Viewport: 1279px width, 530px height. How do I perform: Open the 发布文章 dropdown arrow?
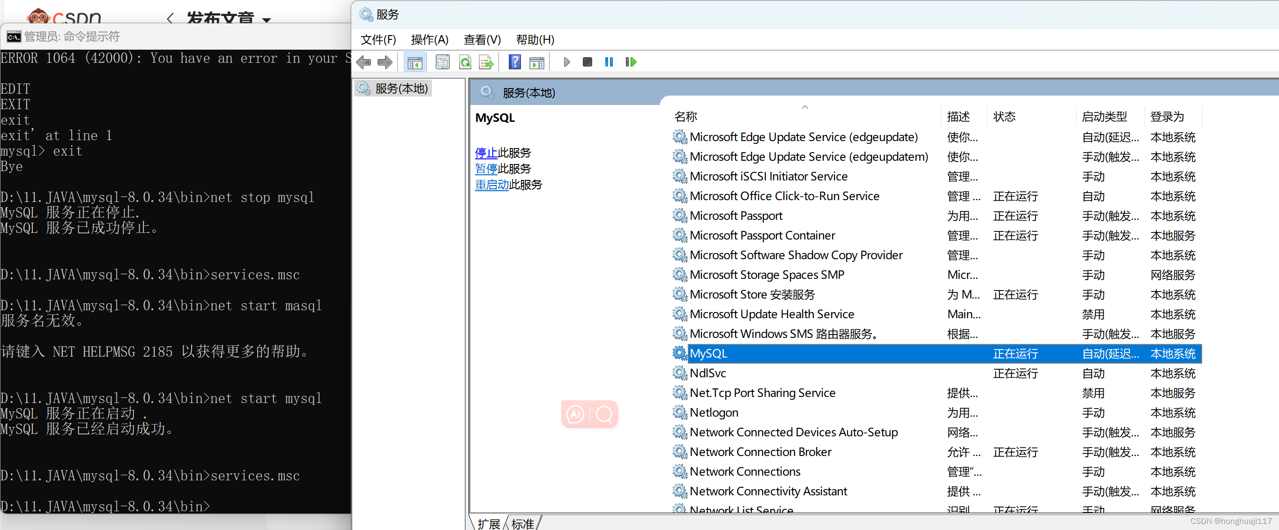pyautogui.click(x=267, y=20)
